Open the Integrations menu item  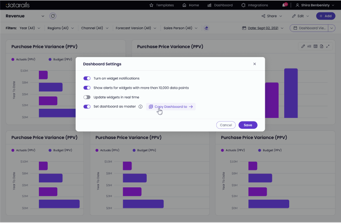254,5
